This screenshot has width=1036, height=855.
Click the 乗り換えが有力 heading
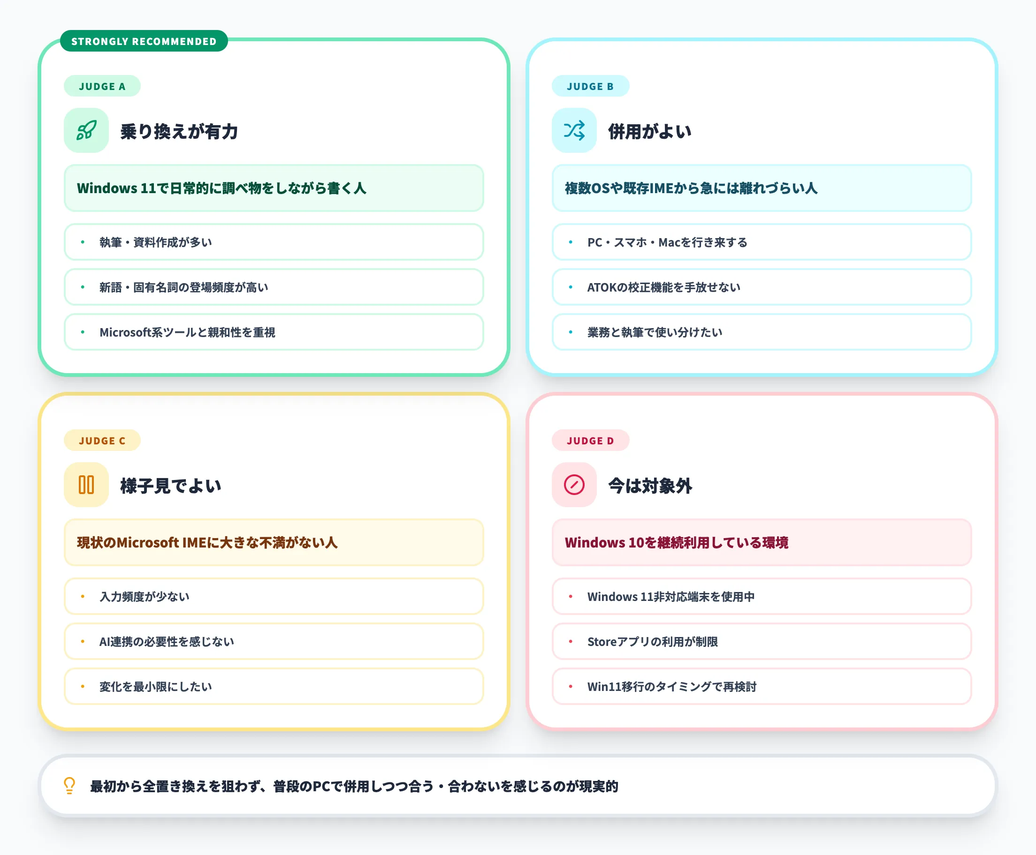click(179, 132)
